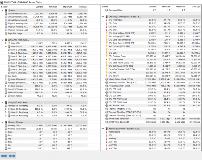The image size is (202, 160).
Task: Click the CPU Package Power lightning icon
Action: 106,56
